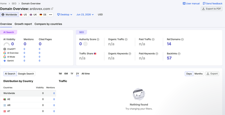Click the Nothing found chart illustration
Screen dimensions: 225x115
(139, 94)
